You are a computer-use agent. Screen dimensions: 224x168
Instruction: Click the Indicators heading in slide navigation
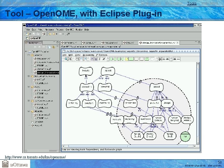tap(210, 3)
